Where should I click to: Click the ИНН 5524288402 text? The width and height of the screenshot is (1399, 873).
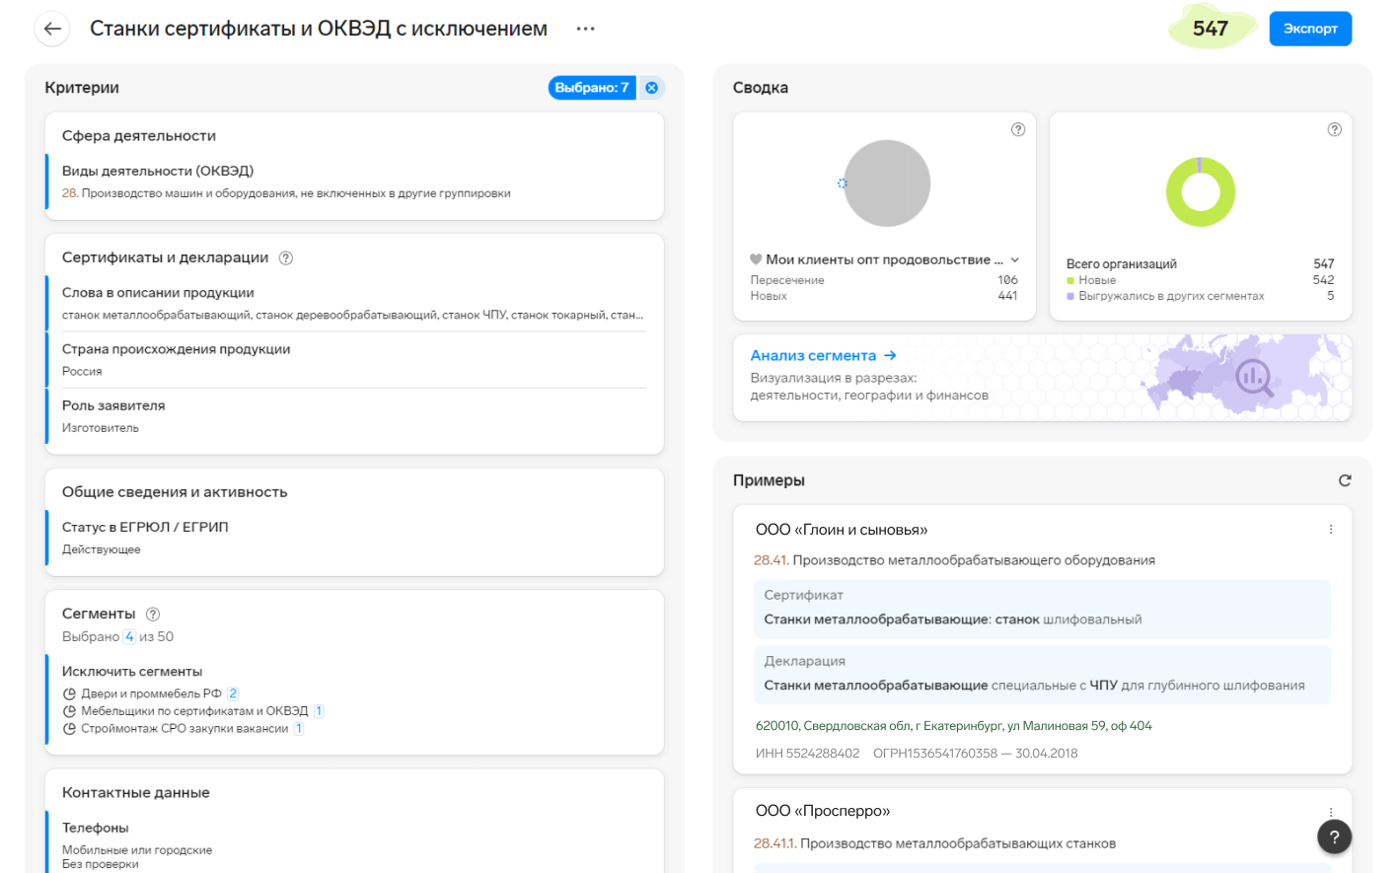coord(807,753)
